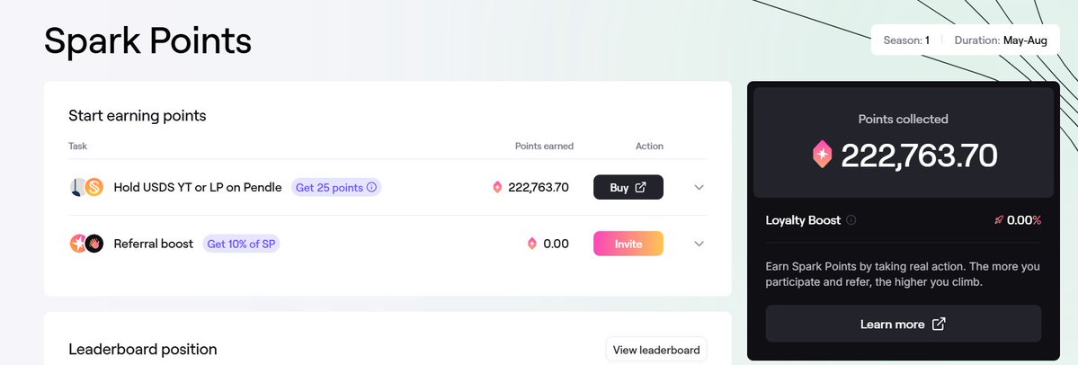Expand the Referral boost row chevron

[699, 244]
